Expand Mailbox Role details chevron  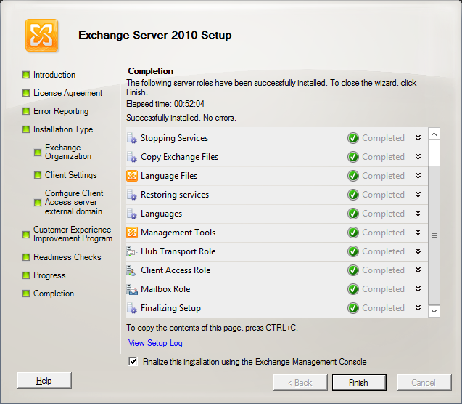418,289
